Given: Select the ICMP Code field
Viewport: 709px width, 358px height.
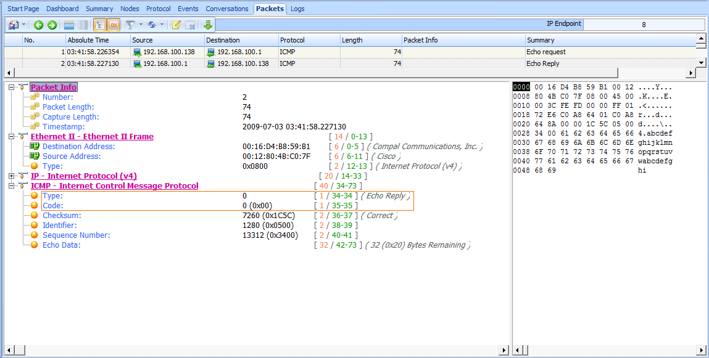Looking at the screenshot, I should (x=53, y=206).
